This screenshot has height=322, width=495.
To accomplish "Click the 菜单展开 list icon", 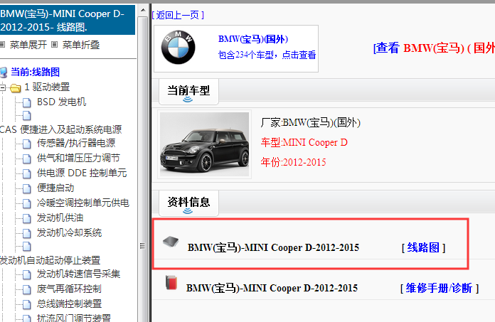I will [x=3, y=45].
